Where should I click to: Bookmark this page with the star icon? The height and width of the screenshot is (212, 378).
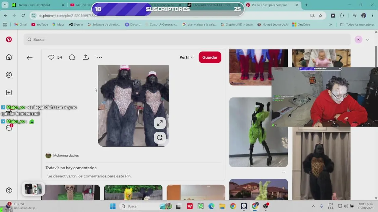(x=320, y=16)
